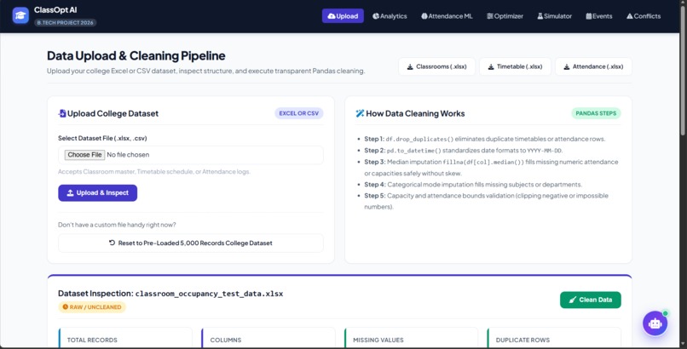Download the Classrooms (.xlsx) template

(436, 66)
